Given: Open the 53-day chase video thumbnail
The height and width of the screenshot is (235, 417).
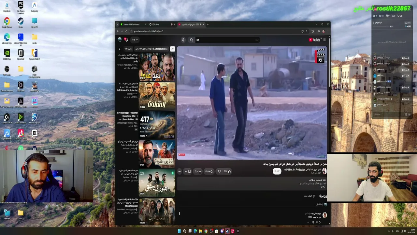Looking at the screenshot, I should pos(157,154).
